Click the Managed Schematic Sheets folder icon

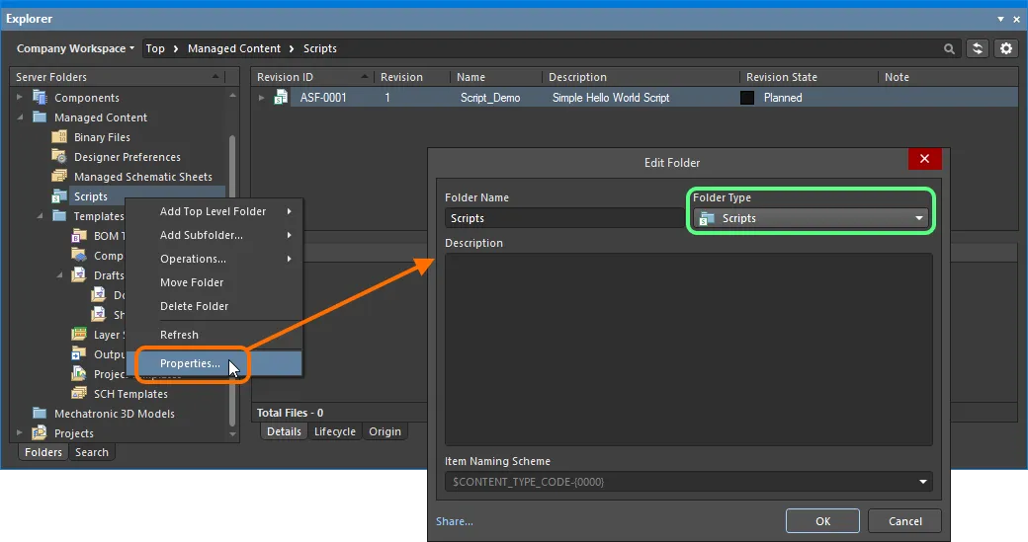coord(59,176)
